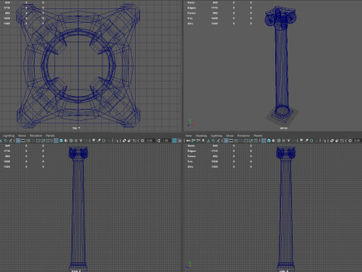Enable Wireframe mode in front panel toolbar
362x272 pixels.
pyautogui.click(x=56, y=141)
